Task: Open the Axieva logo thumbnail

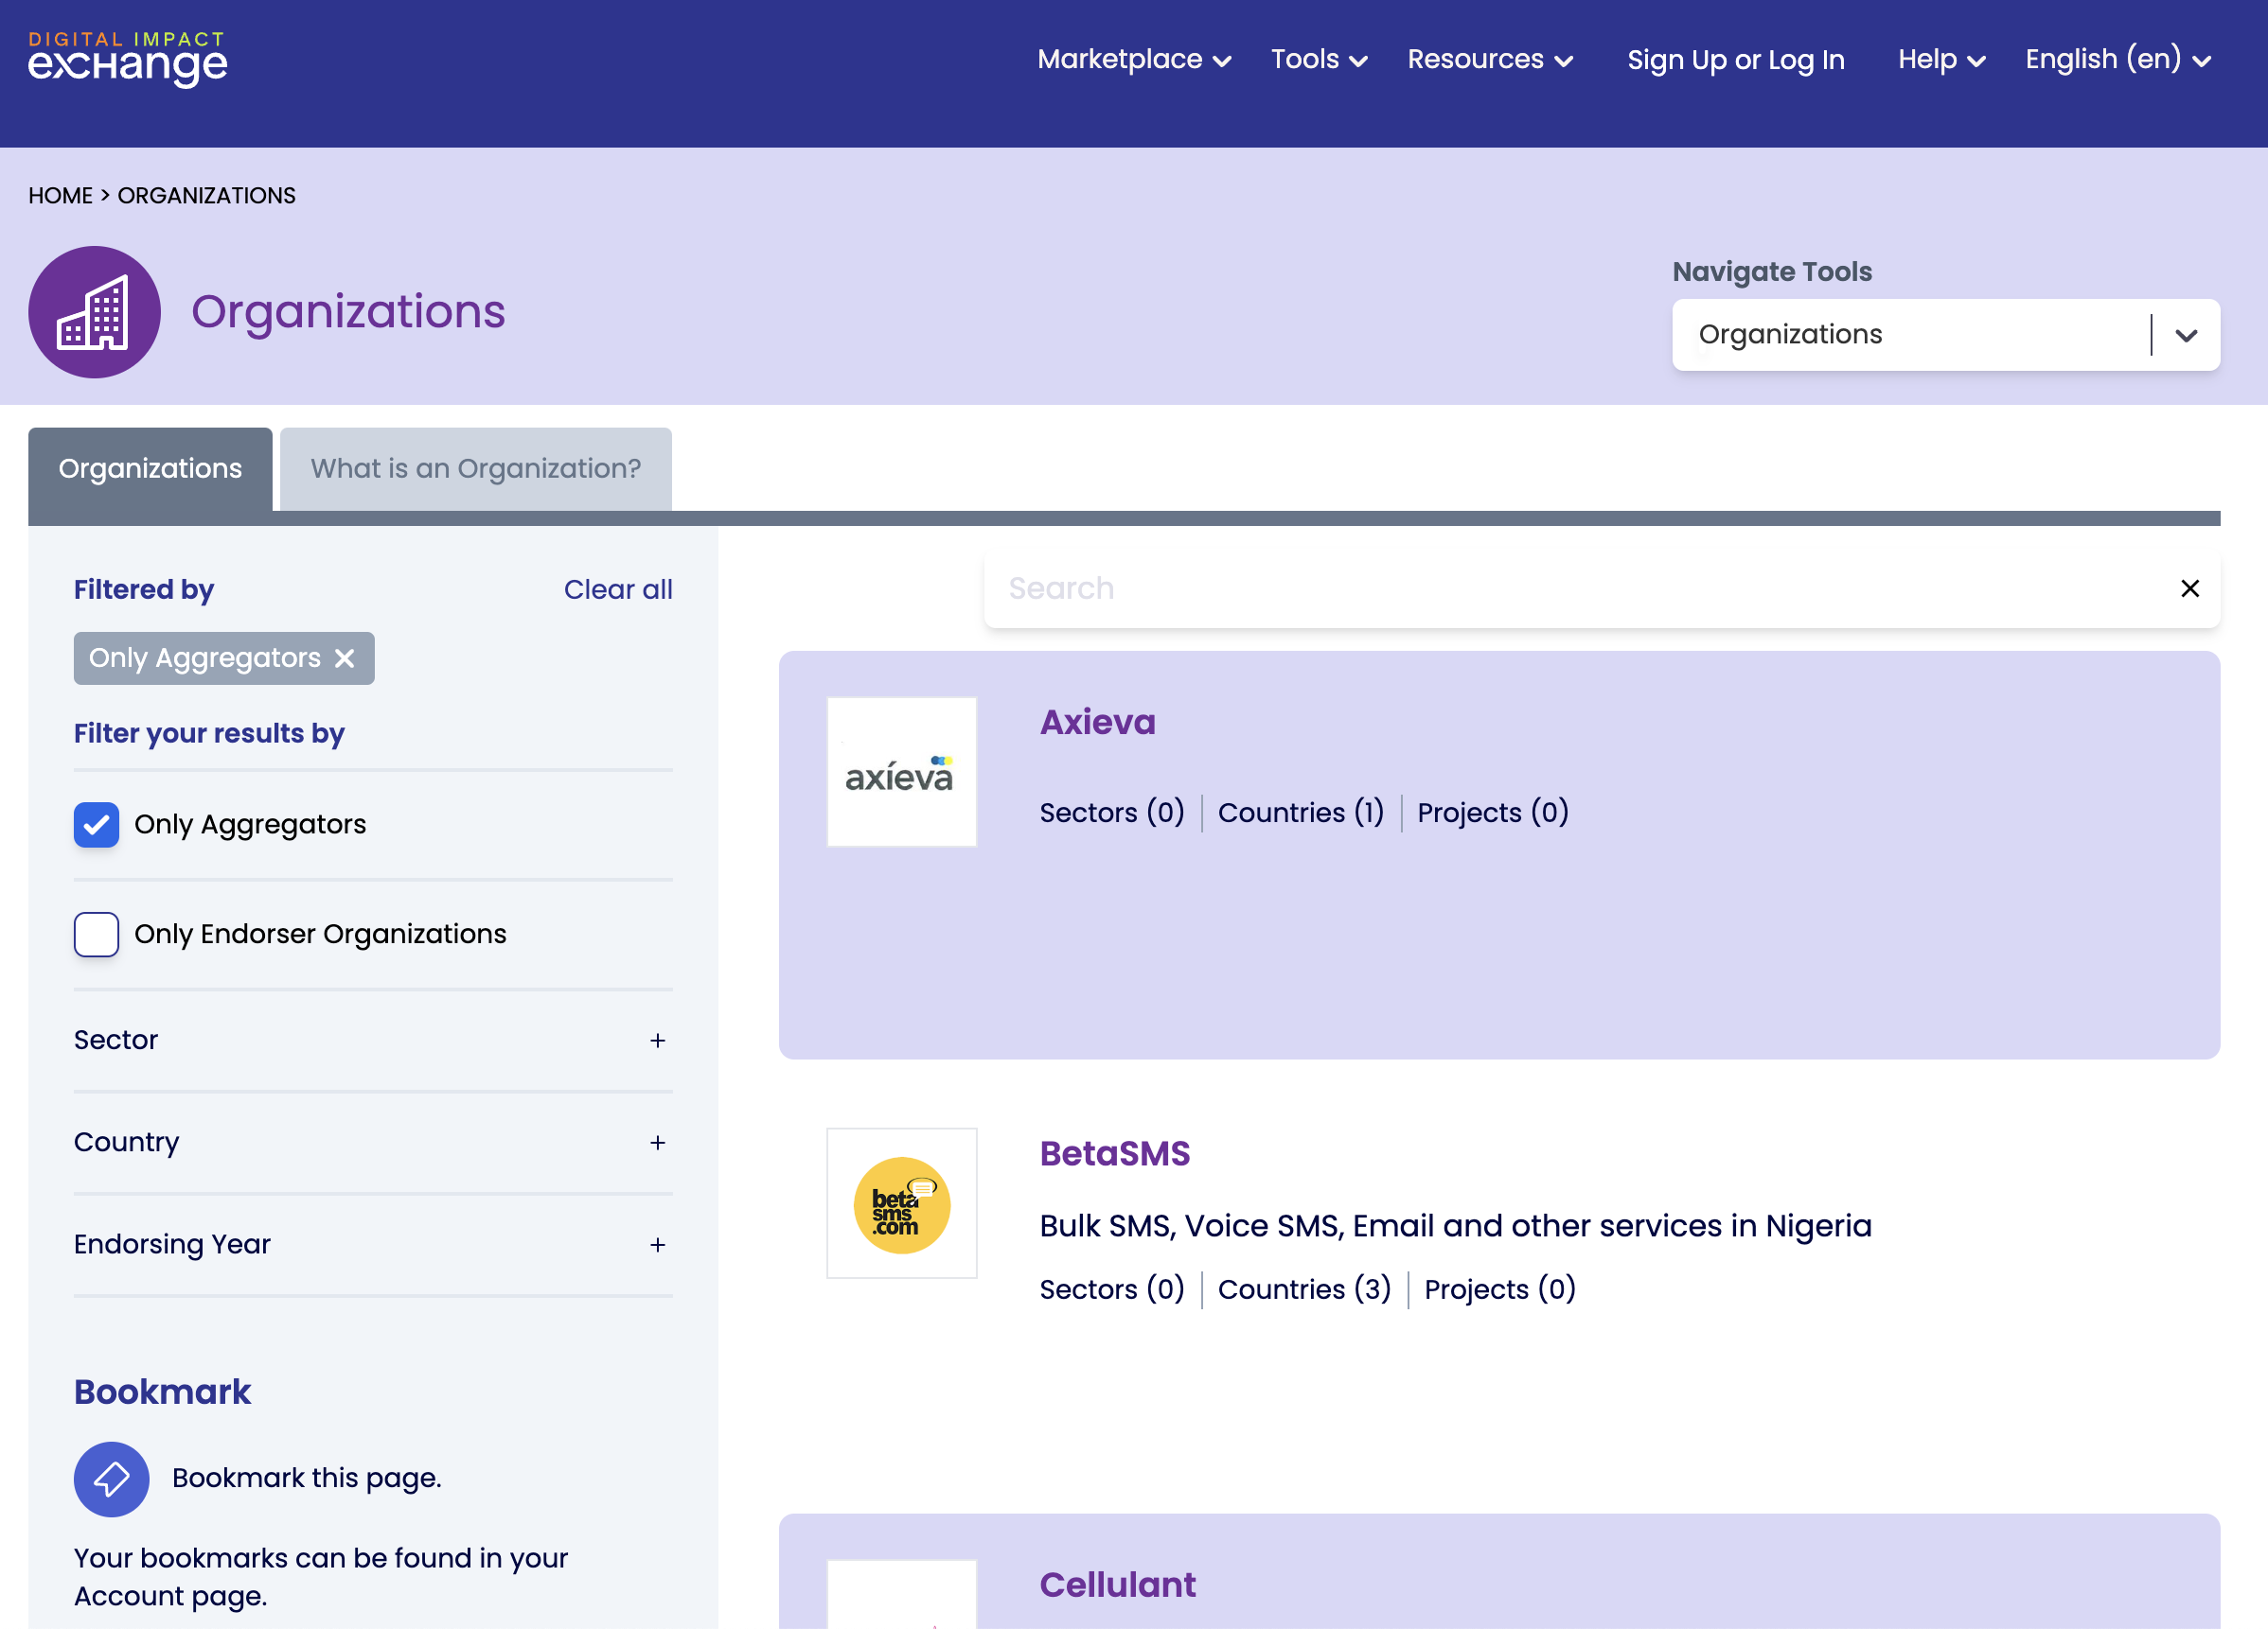Action: (901, 772)
